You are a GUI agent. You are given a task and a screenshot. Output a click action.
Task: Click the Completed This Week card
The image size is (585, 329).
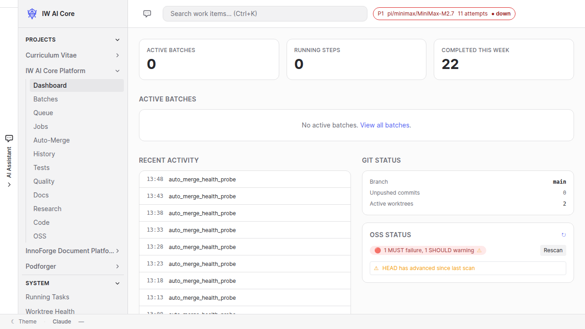[504, 59]
